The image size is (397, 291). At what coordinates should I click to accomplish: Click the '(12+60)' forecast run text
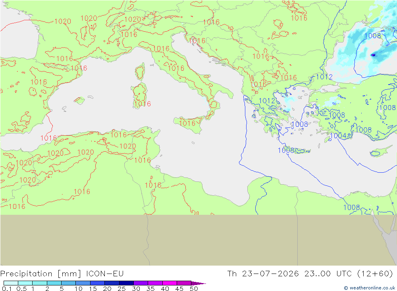pos(375,274)
